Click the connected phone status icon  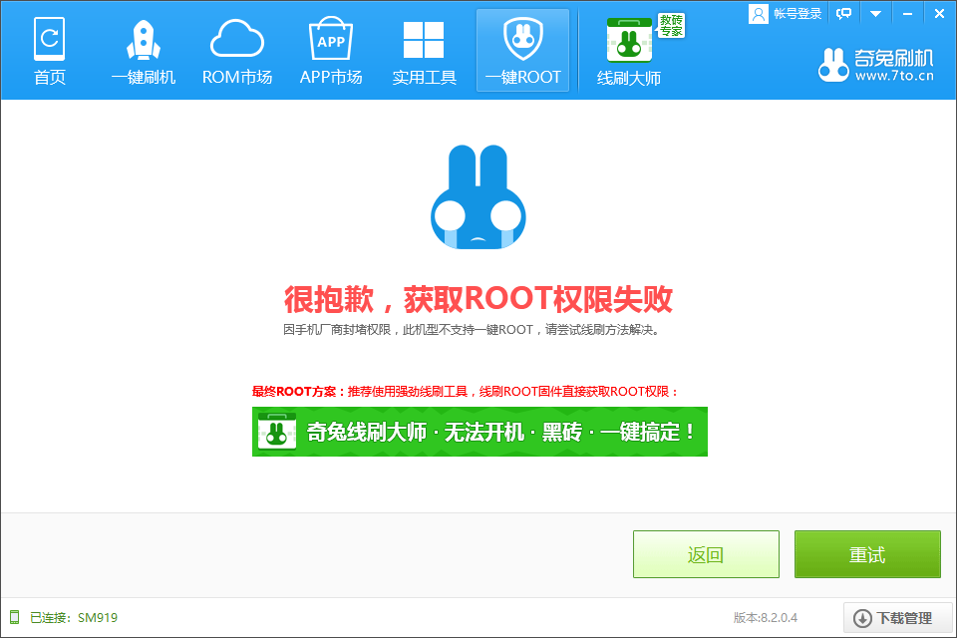(x=15, y=617)
